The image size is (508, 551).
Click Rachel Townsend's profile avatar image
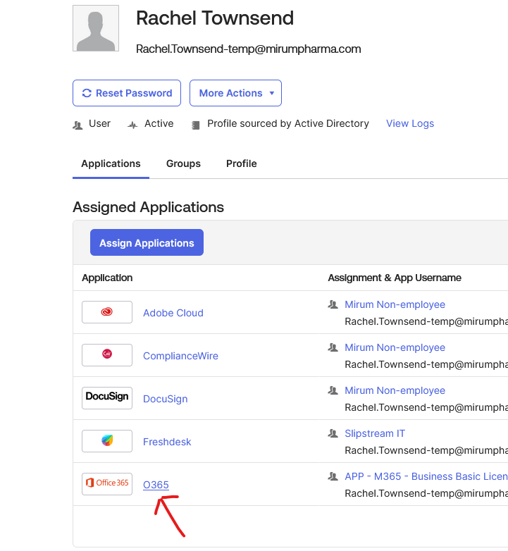tap(96, 28)
